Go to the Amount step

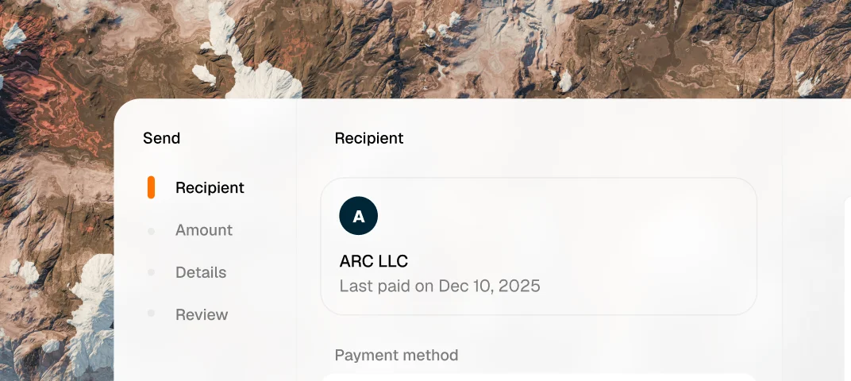[x=204, y=230]
